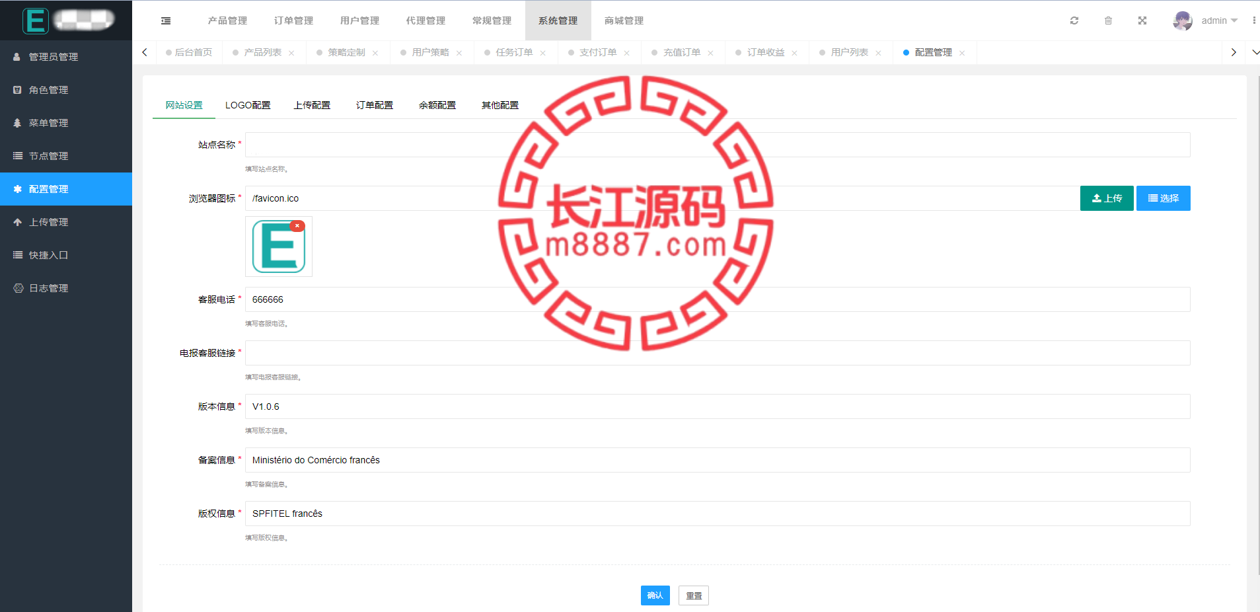Select the 余额配置 config tab
This screenshot has width=1260, height=612.
coord(437,105)
